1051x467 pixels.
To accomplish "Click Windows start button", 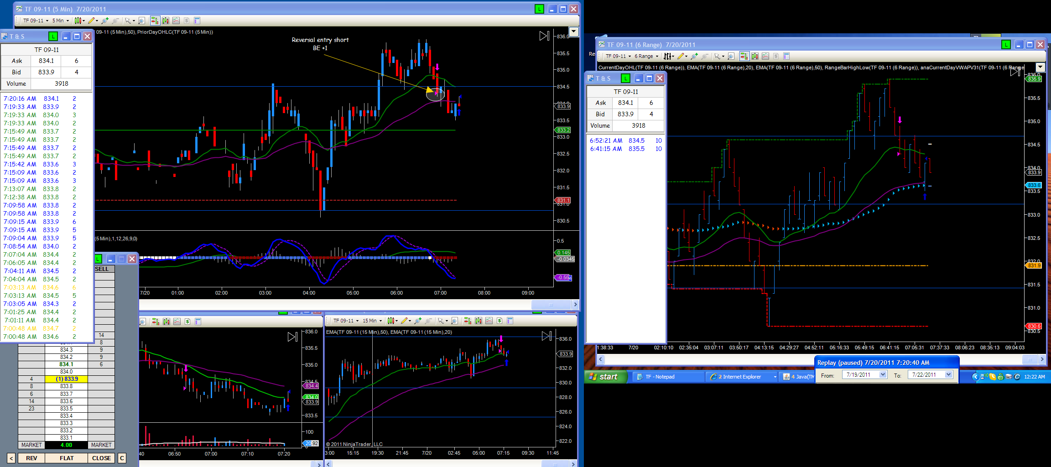I will (x=605, y=377).
